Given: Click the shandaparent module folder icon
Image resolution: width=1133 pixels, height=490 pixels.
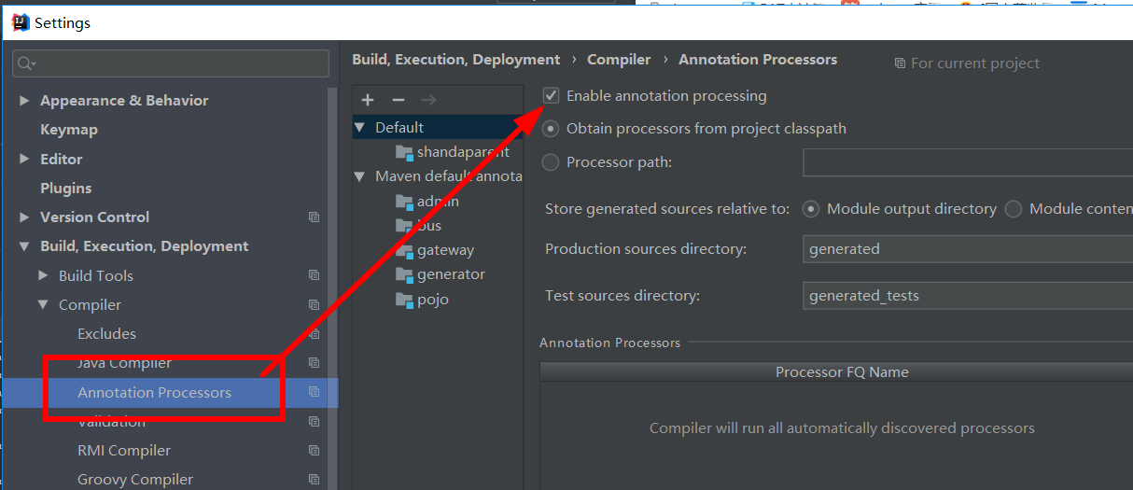Looking at the screenshot, I should [404, 152].
